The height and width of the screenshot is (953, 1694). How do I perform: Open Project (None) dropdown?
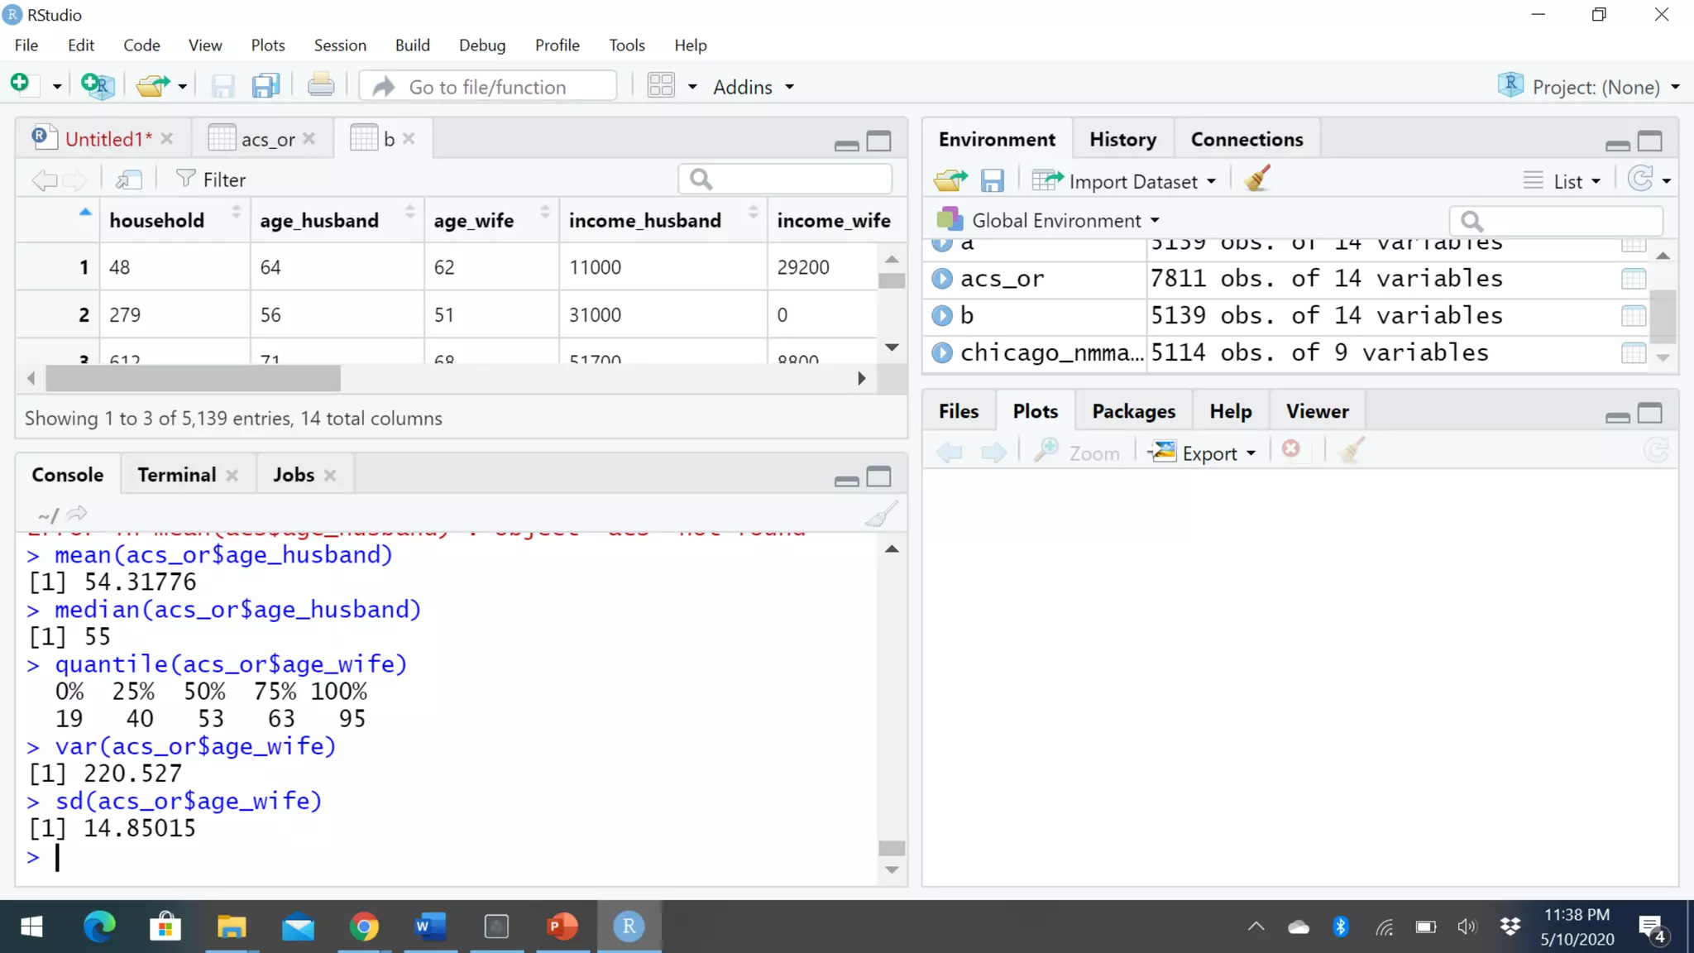coord(1589,87)
